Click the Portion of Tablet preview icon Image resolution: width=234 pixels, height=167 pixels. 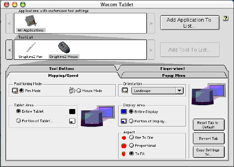(x=72, y=121)
